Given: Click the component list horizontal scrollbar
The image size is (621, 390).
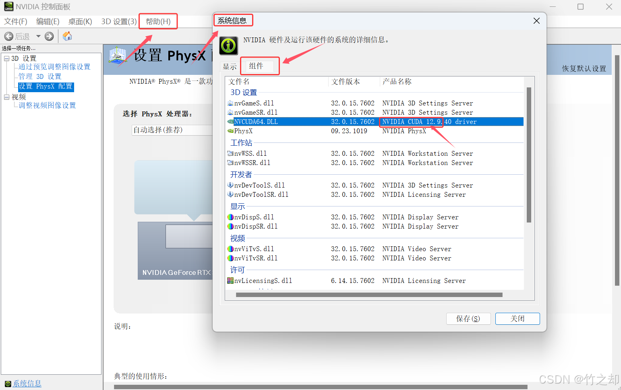Looking at the screenshot, I should point(369,295).
